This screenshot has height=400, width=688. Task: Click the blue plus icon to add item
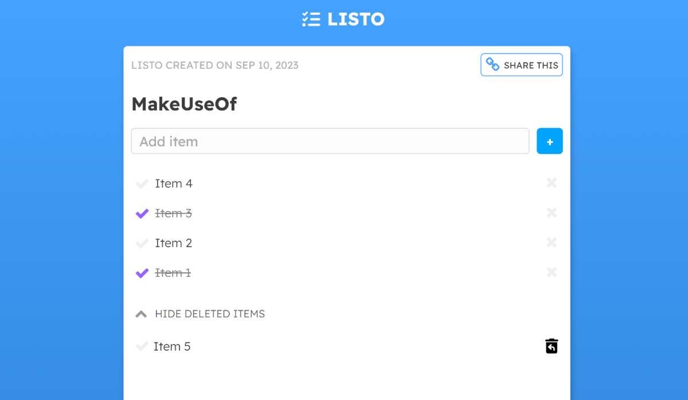tap(549, 140)
